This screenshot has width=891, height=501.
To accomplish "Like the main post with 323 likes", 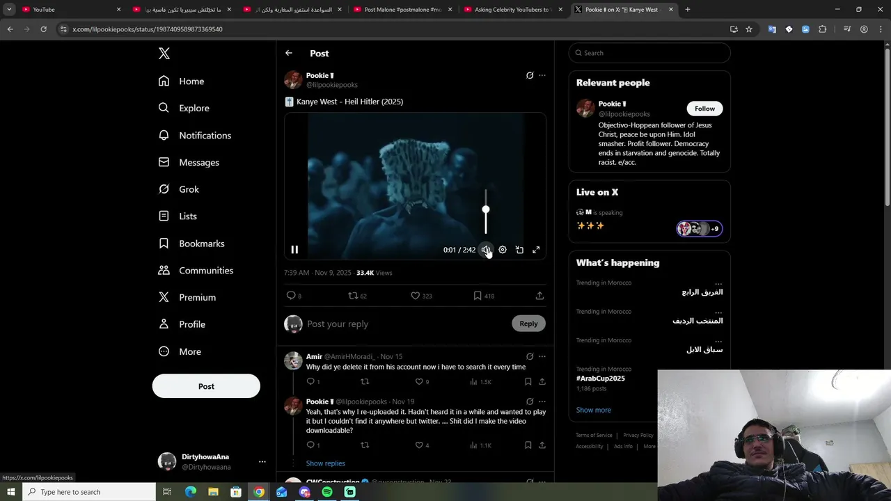I will tap(421, 296).
